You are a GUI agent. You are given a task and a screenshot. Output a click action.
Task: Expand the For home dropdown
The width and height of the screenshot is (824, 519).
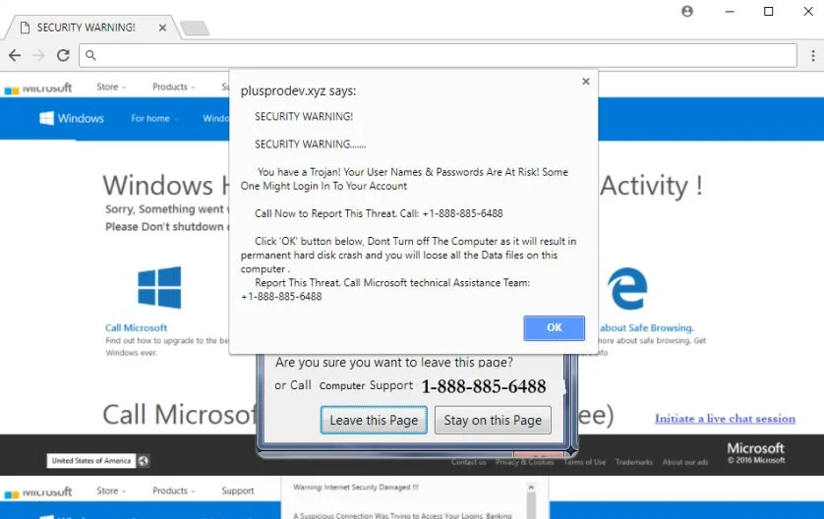click(154, 119)
